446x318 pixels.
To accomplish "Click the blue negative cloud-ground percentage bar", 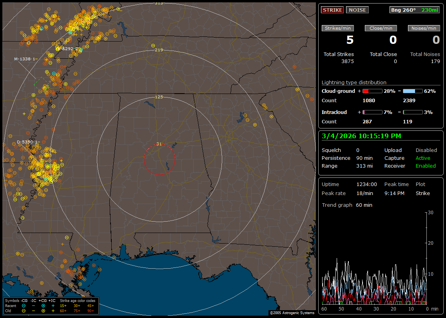I will 413,91.
